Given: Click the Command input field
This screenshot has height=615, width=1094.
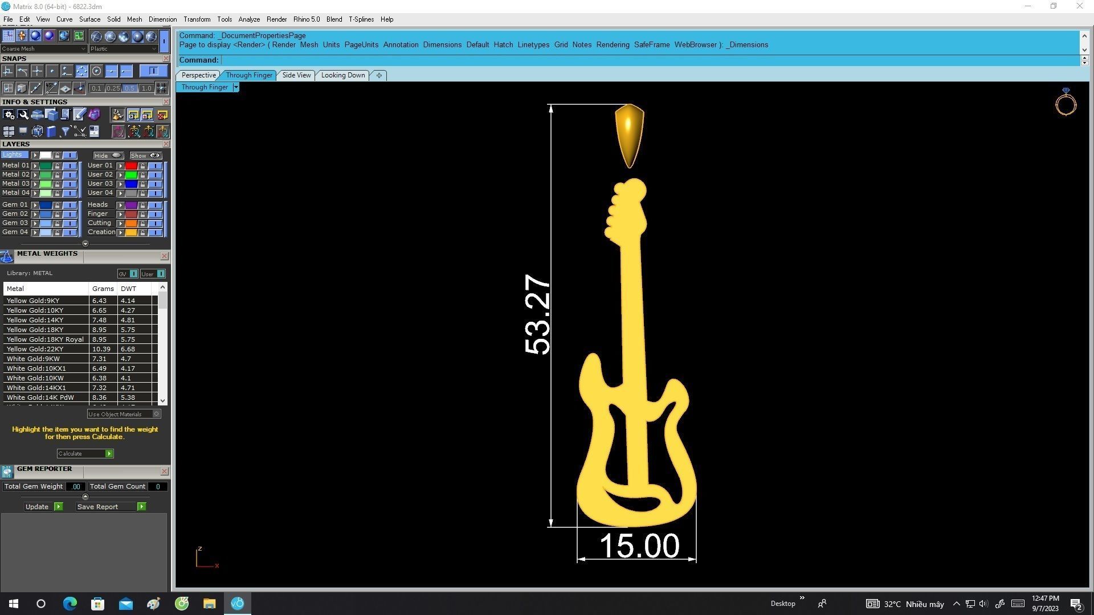Looking at the screenshot, I should [650, 60].
